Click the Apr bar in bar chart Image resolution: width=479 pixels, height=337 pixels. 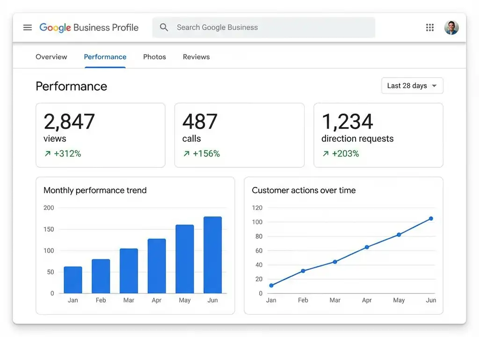pos(157,266)
